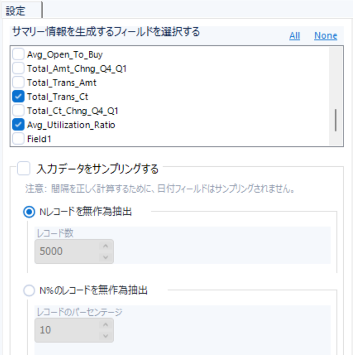Click the Avg_Open_To_Buy field name
Viewport: 353px width, 355px height.
click(65, 55)
